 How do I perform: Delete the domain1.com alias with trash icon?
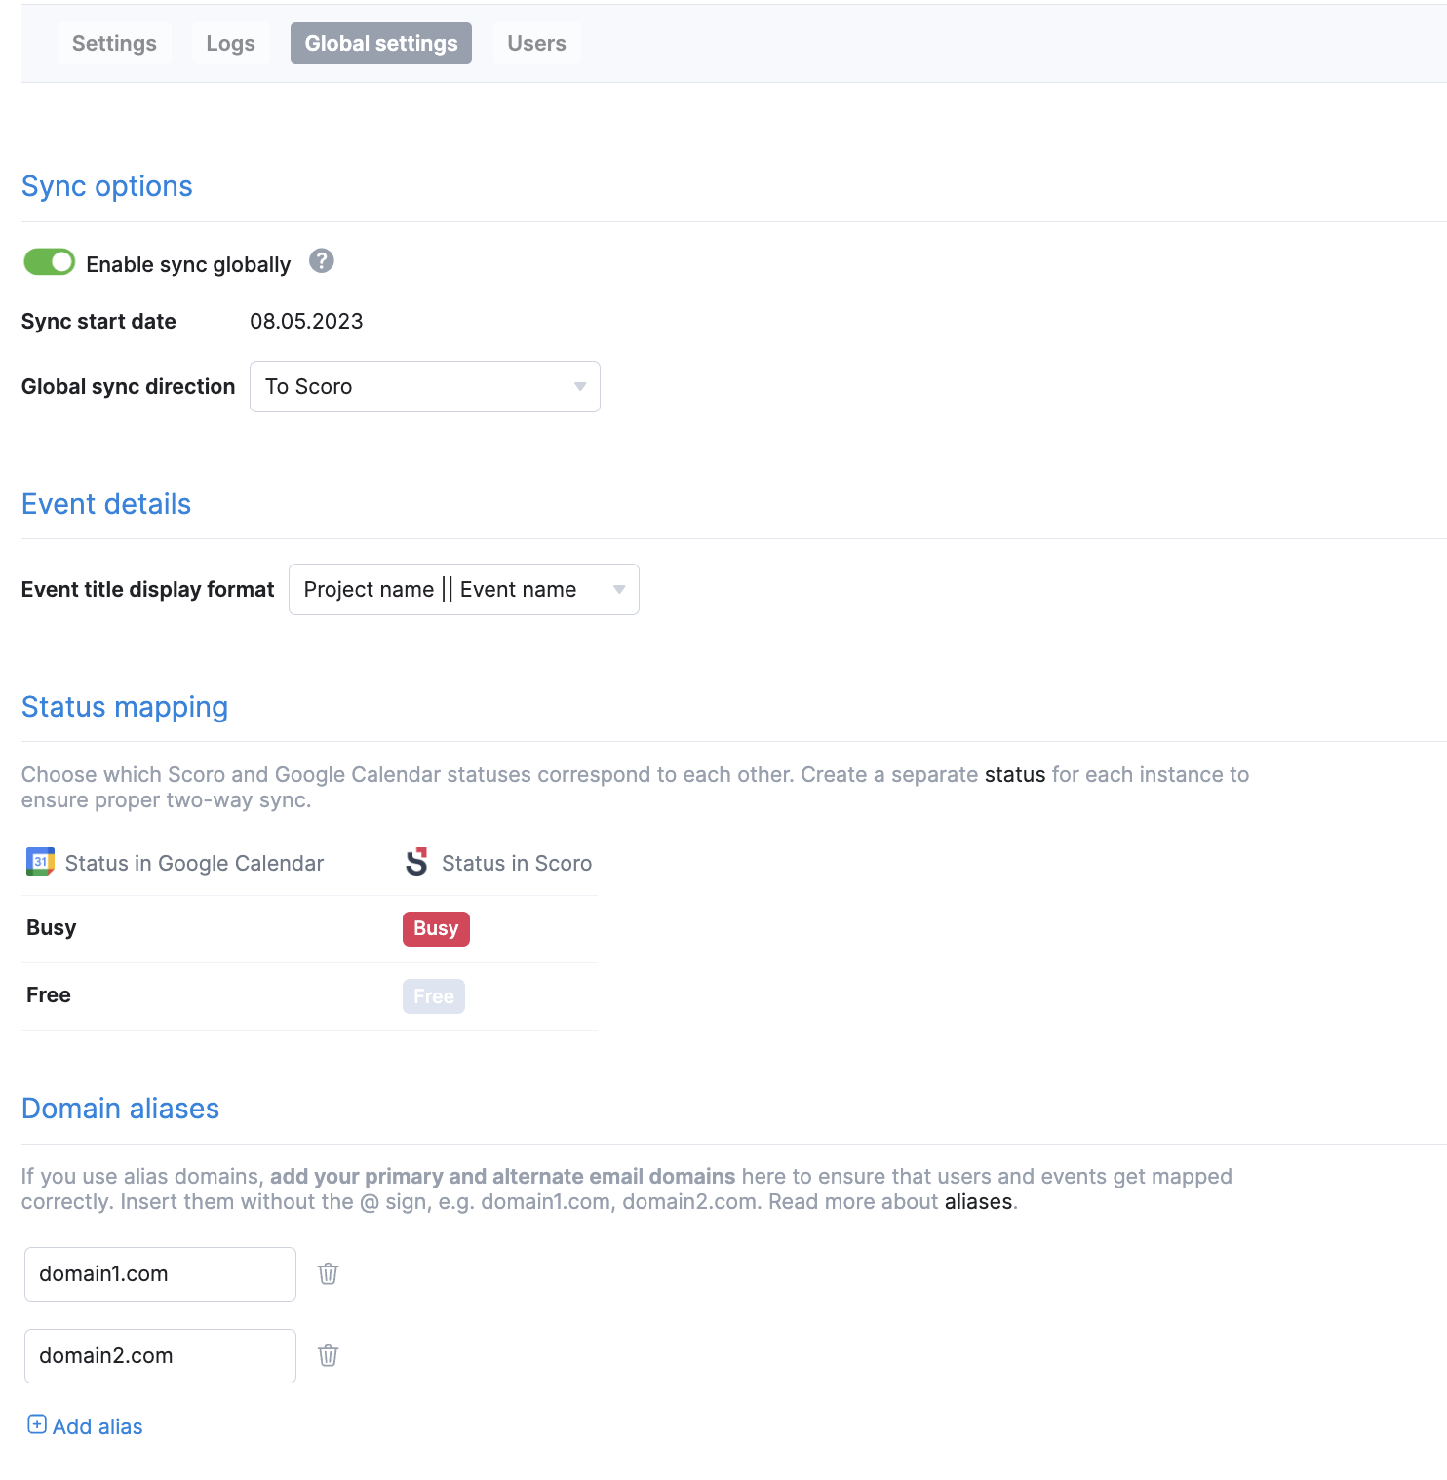pyautogui.click(x=329, y=1273)
